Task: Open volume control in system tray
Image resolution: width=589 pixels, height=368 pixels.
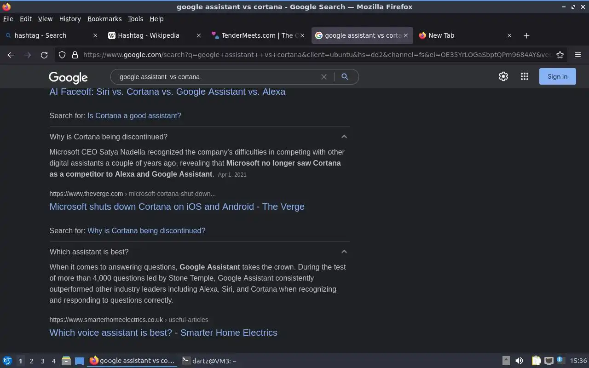Action: coord(519,361)
